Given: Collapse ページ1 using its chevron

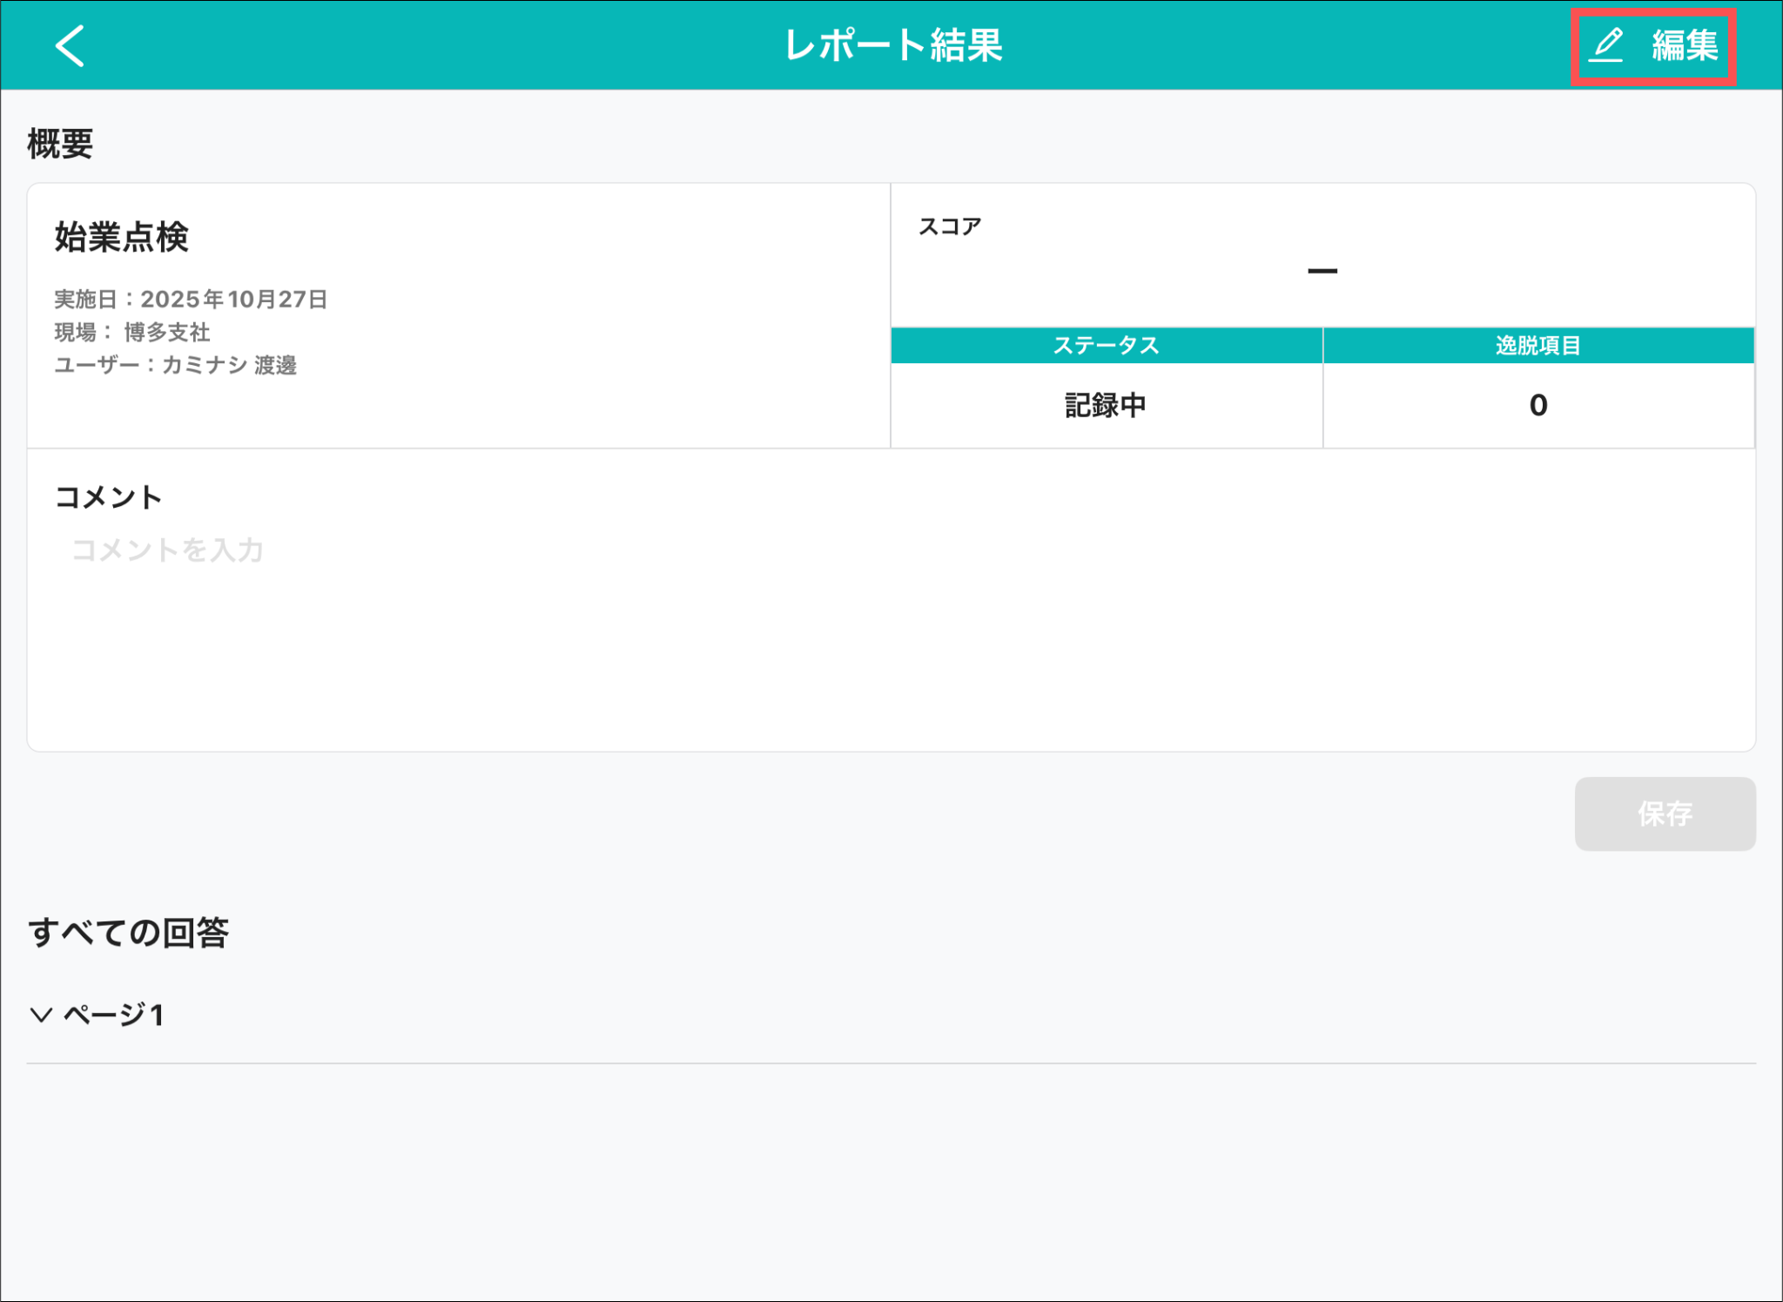Looking at the screenshot, I should 41,1015.
